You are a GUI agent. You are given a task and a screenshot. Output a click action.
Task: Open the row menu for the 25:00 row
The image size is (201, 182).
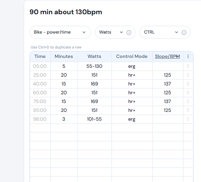pyautogui.click(x=188, y=75)
